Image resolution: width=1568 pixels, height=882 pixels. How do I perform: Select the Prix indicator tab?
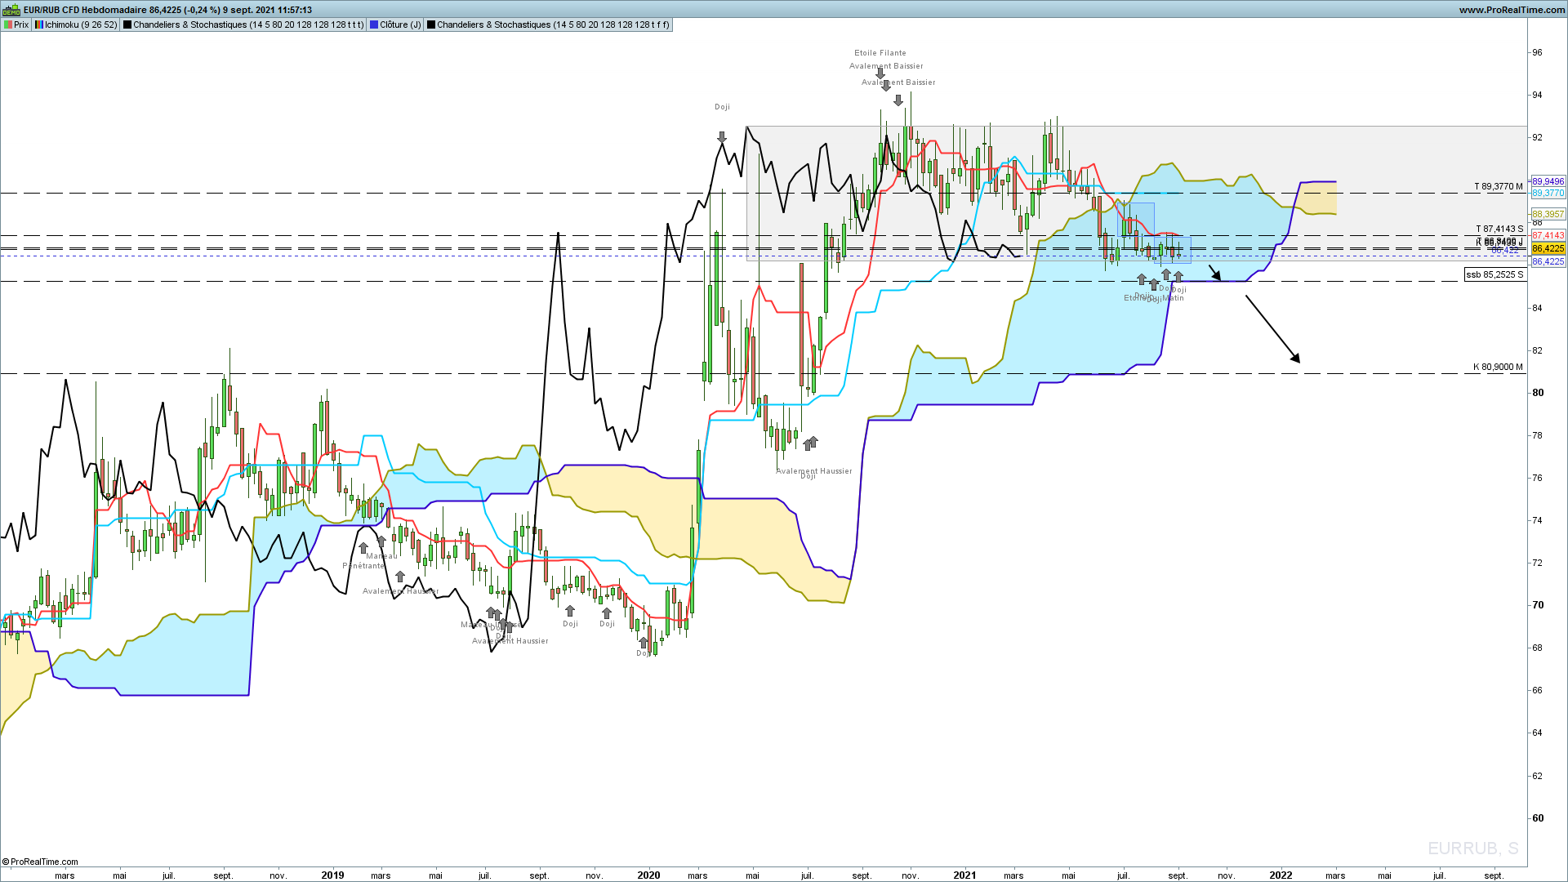[x=16, y=25]
